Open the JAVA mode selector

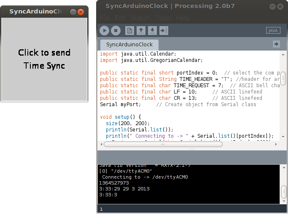[x=273, y=30]
